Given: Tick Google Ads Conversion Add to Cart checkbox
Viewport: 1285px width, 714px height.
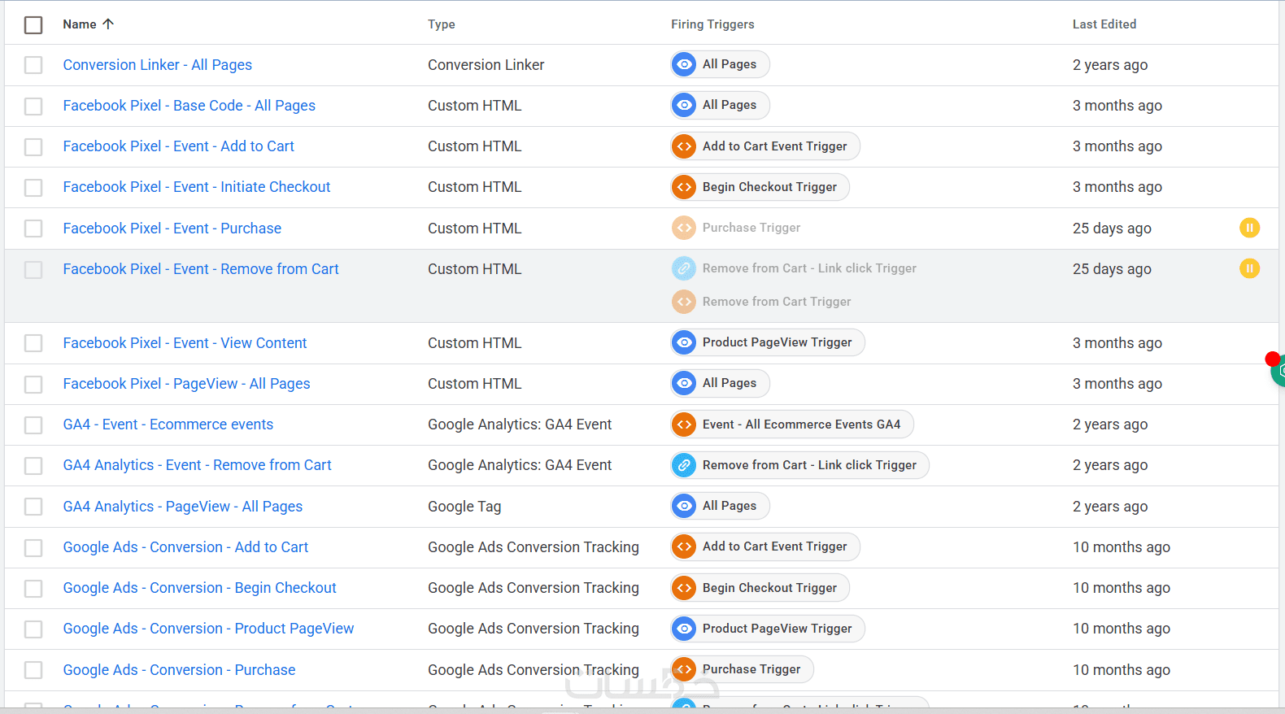Looking at the screenshot, I should tap(33, 548).
